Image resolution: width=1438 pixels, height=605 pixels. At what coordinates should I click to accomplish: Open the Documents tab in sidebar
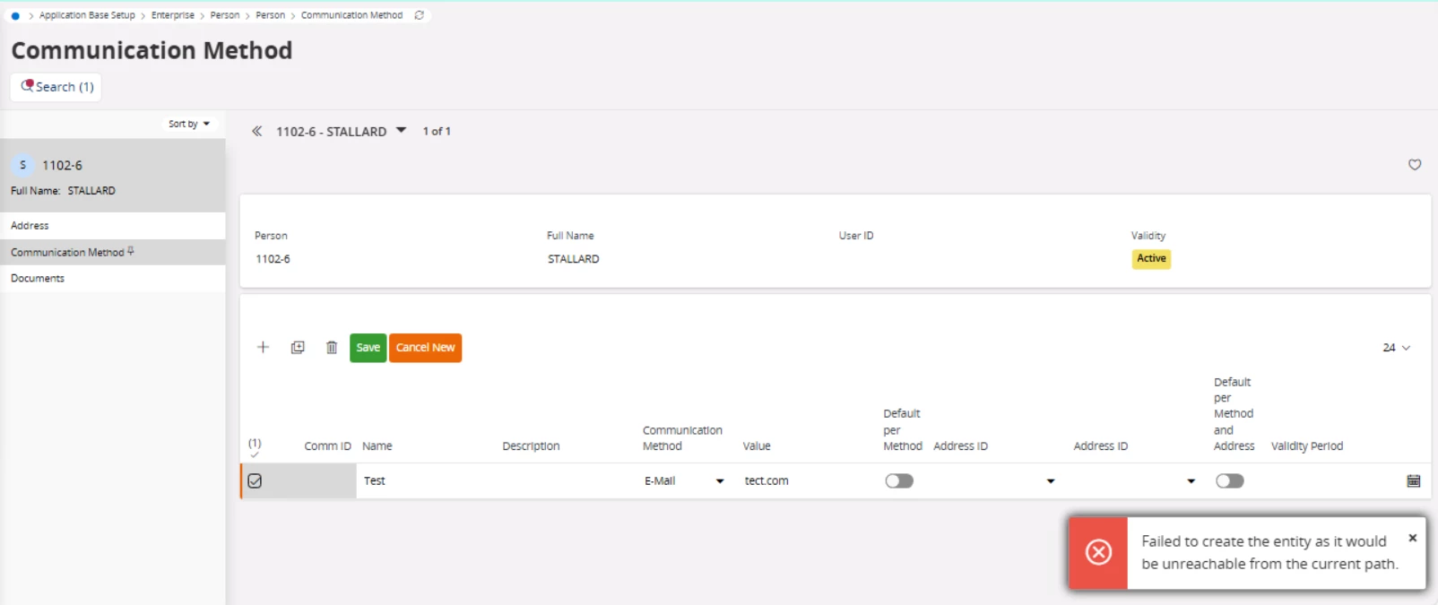click(38, 279)
